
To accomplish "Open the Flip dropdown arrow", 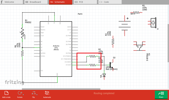I will pos(37,95).
